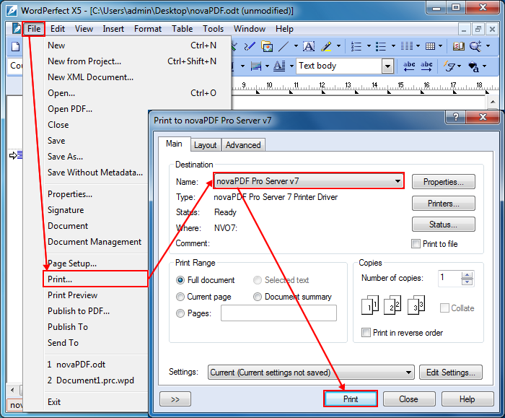Viewport: 505px width, 418px height.
Task: Activate the yellow highlighter icon
Action: 326,47
